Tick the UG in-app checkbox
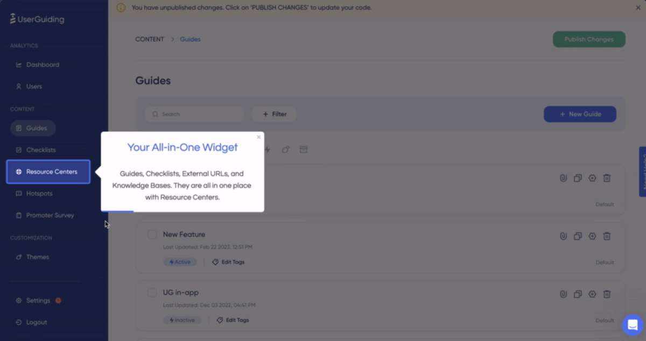The height and width of the screenshot is (341, 646). click(152, 293)
